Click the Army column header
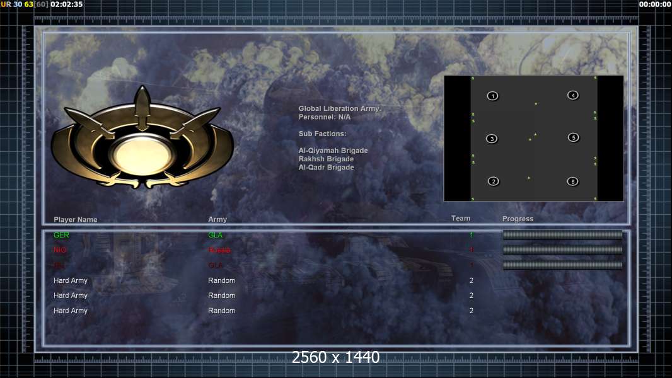The width and height of the screenshot is (672, 378). 217,219
